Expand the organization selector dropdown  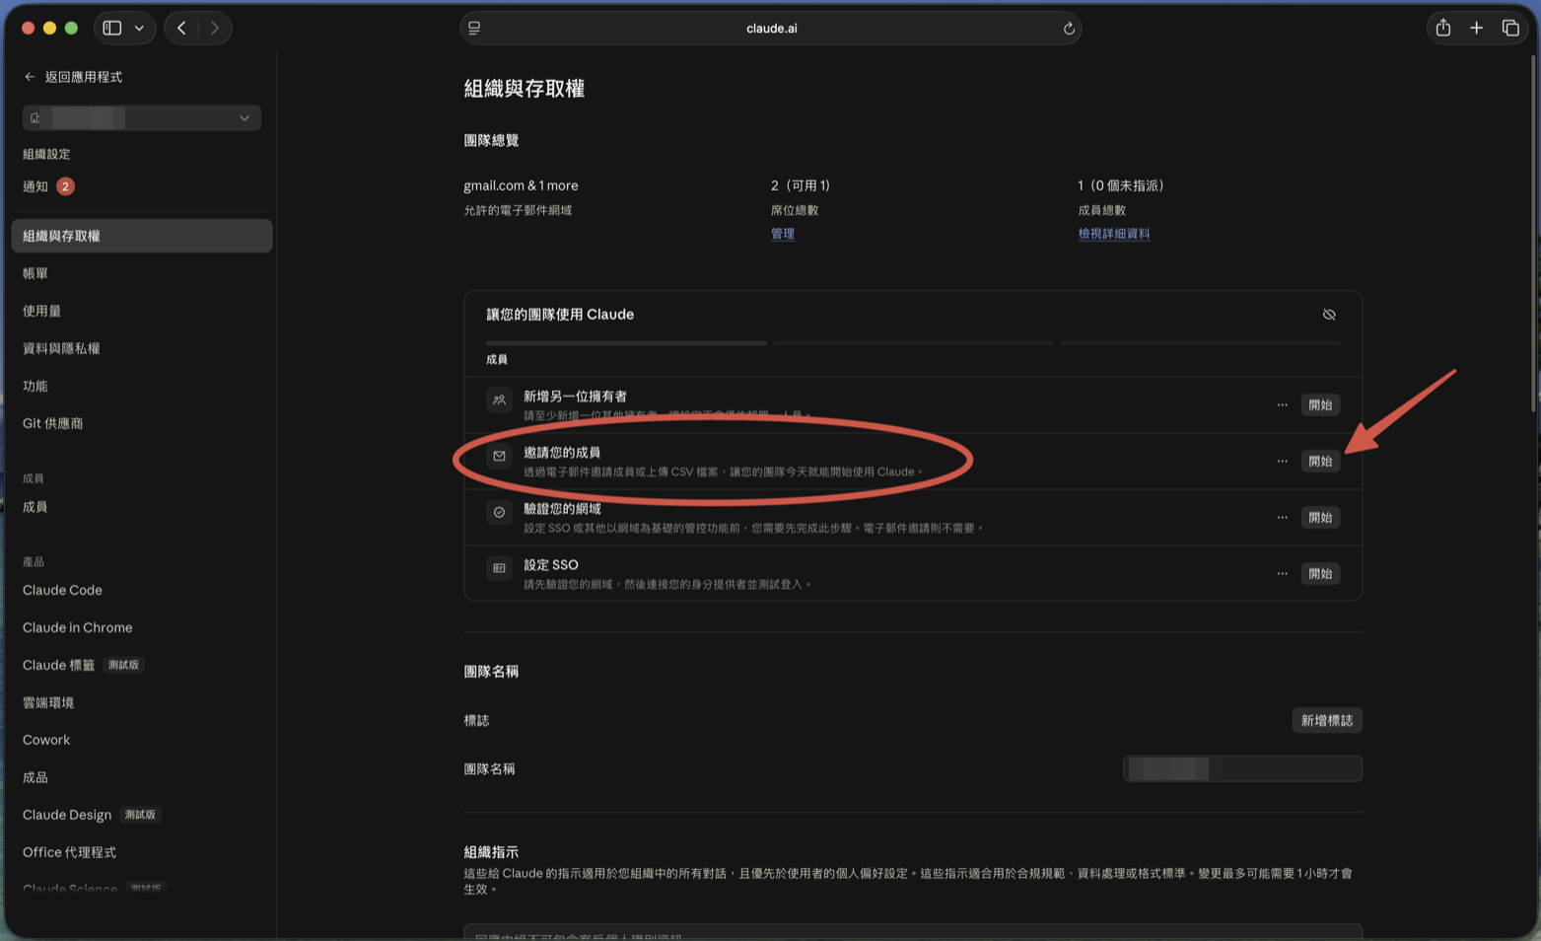pyautogui.click(x=142, y=117)
